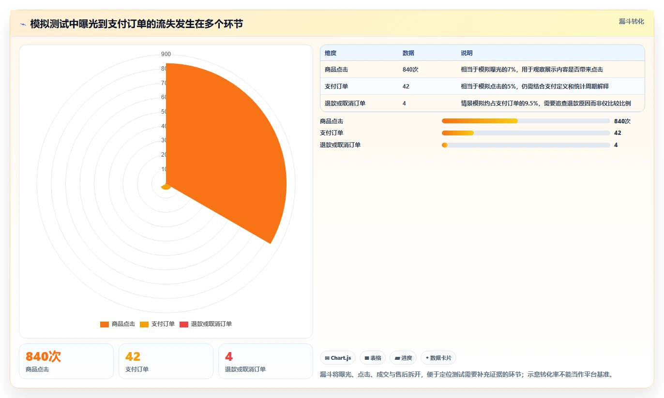Viewport: 664px width, 398px height.
Task: Click the Chart.js chip
Action: [338, 358]
